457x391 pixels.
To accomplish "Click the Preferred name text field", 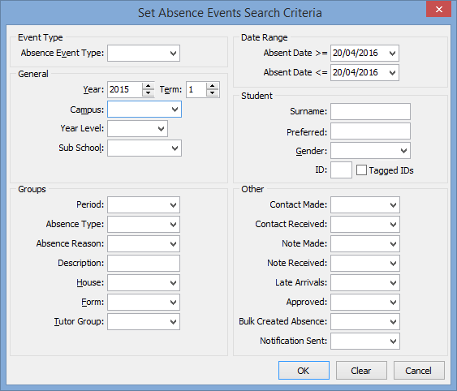I will click(370, 131).
